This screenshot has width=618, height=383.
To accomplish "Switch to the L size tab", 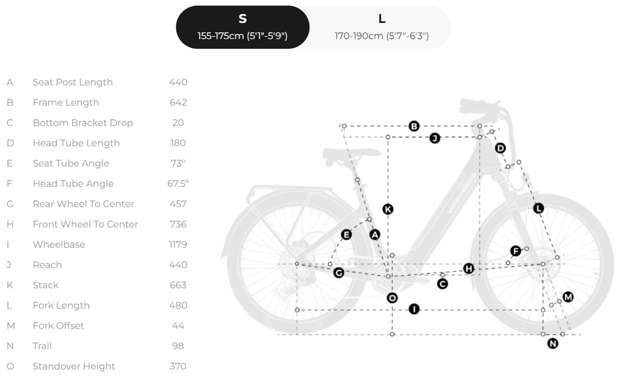I will [381, 27].
